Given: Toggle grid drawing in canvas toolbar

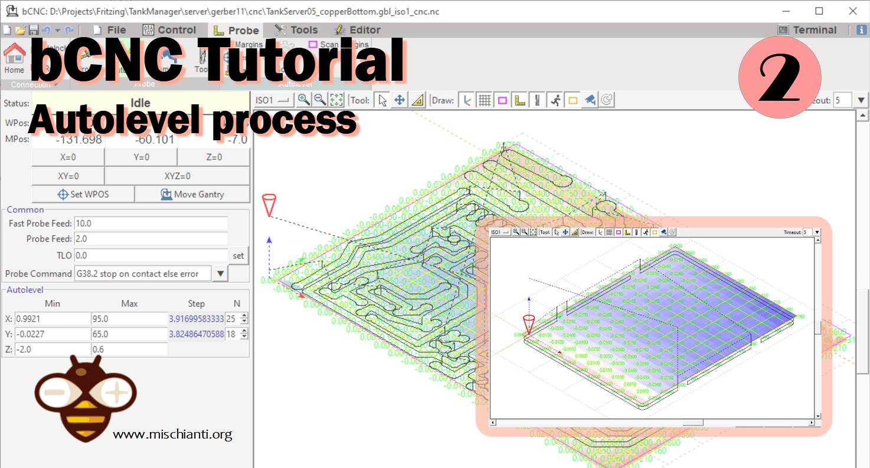Looking at the screenshot, I should [x=485, y=100].
